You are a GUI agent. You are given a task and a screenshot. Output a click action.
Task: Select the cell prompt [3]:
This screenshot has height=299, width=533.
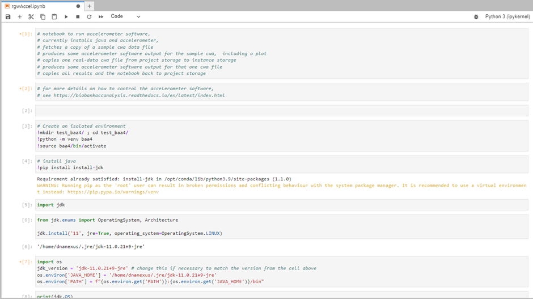click(27, 126)
